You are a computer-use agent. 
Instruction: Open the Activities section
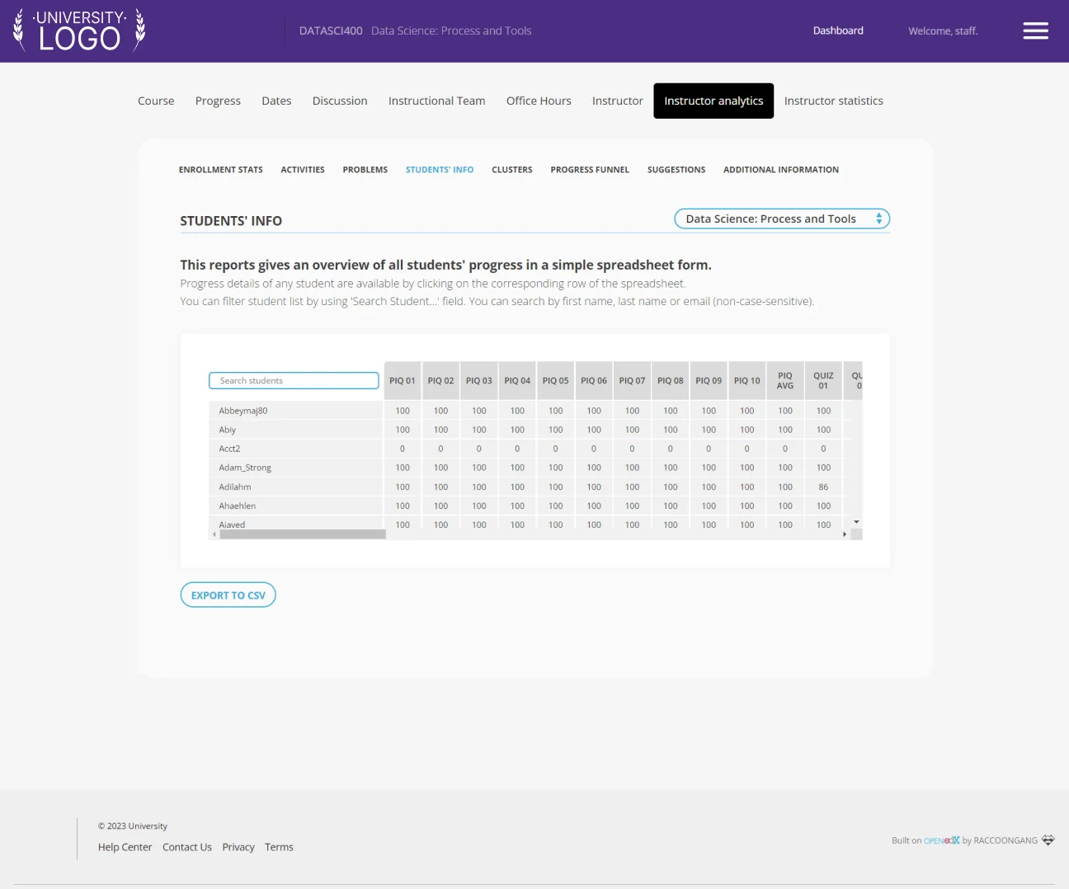pos(303,170)
